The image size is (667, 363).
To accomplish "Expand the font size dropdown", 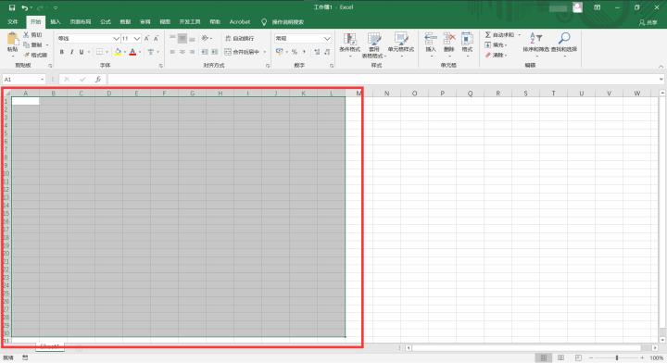I will 137,38.
